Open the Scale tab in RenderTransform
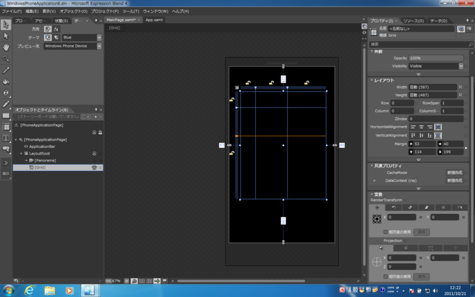The image size is (475, 297). [410, 207]
